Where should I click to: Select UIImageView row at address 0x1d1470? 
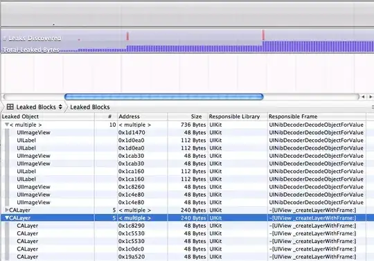(x=183, y=132)
